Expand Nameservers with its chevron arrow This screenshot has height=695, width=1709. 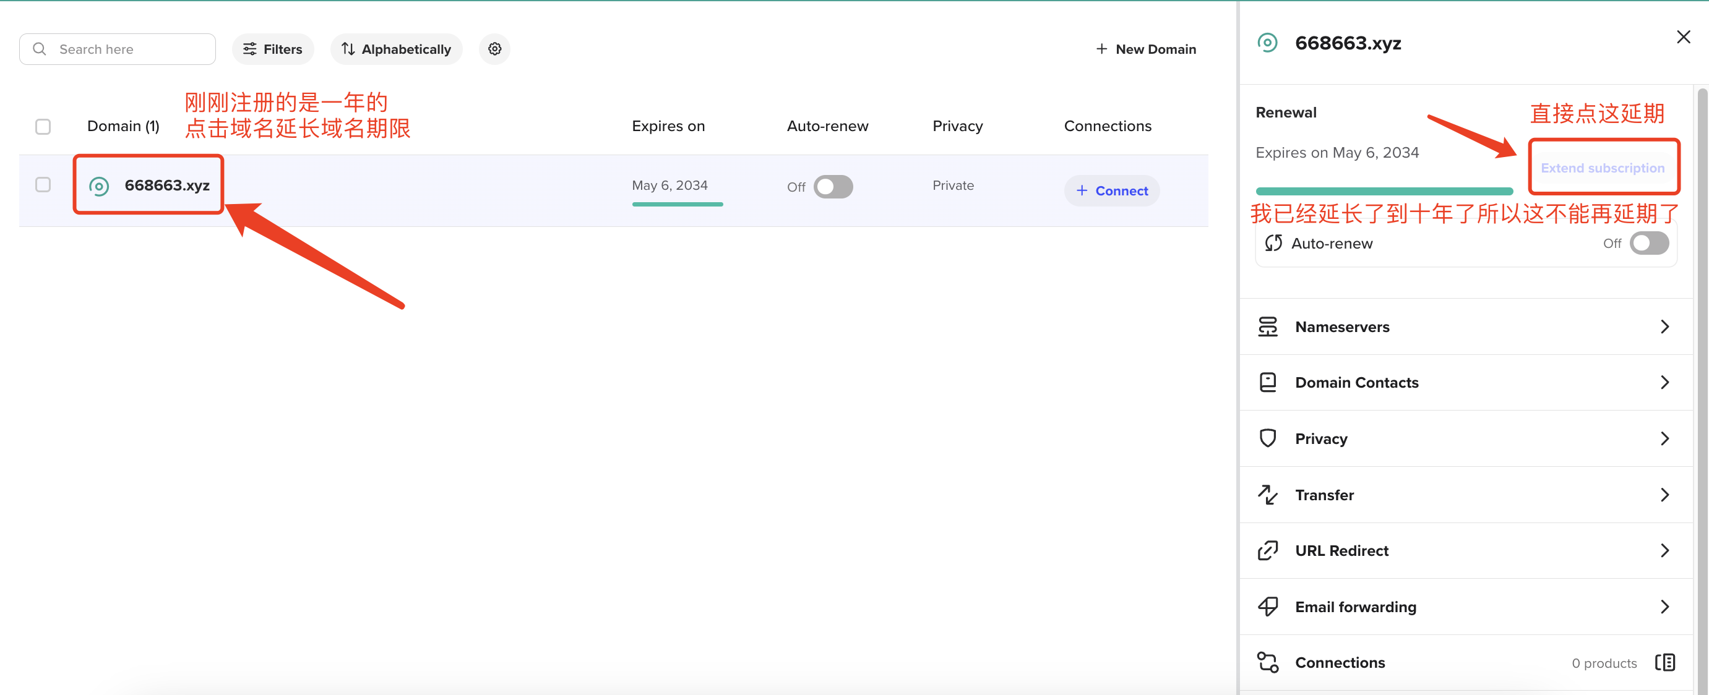click(1664, 326)
